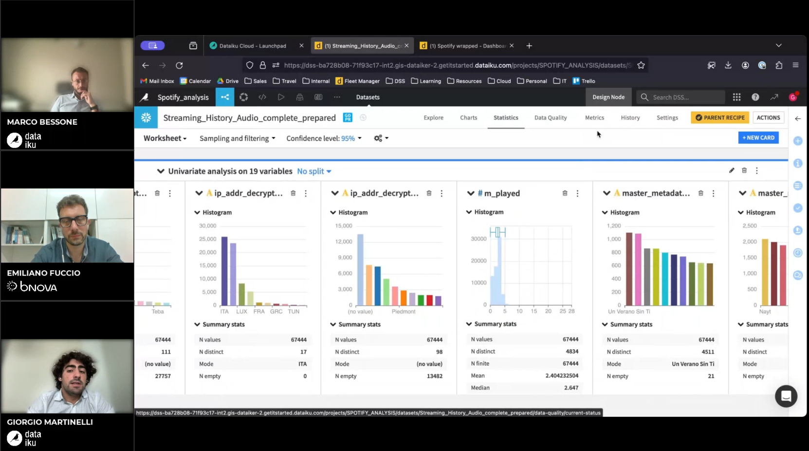The height and width of the screenshot is (451, 809).
Task: Delete the master_metadat card
Action: pyautogui.click(x=700, y=193)
